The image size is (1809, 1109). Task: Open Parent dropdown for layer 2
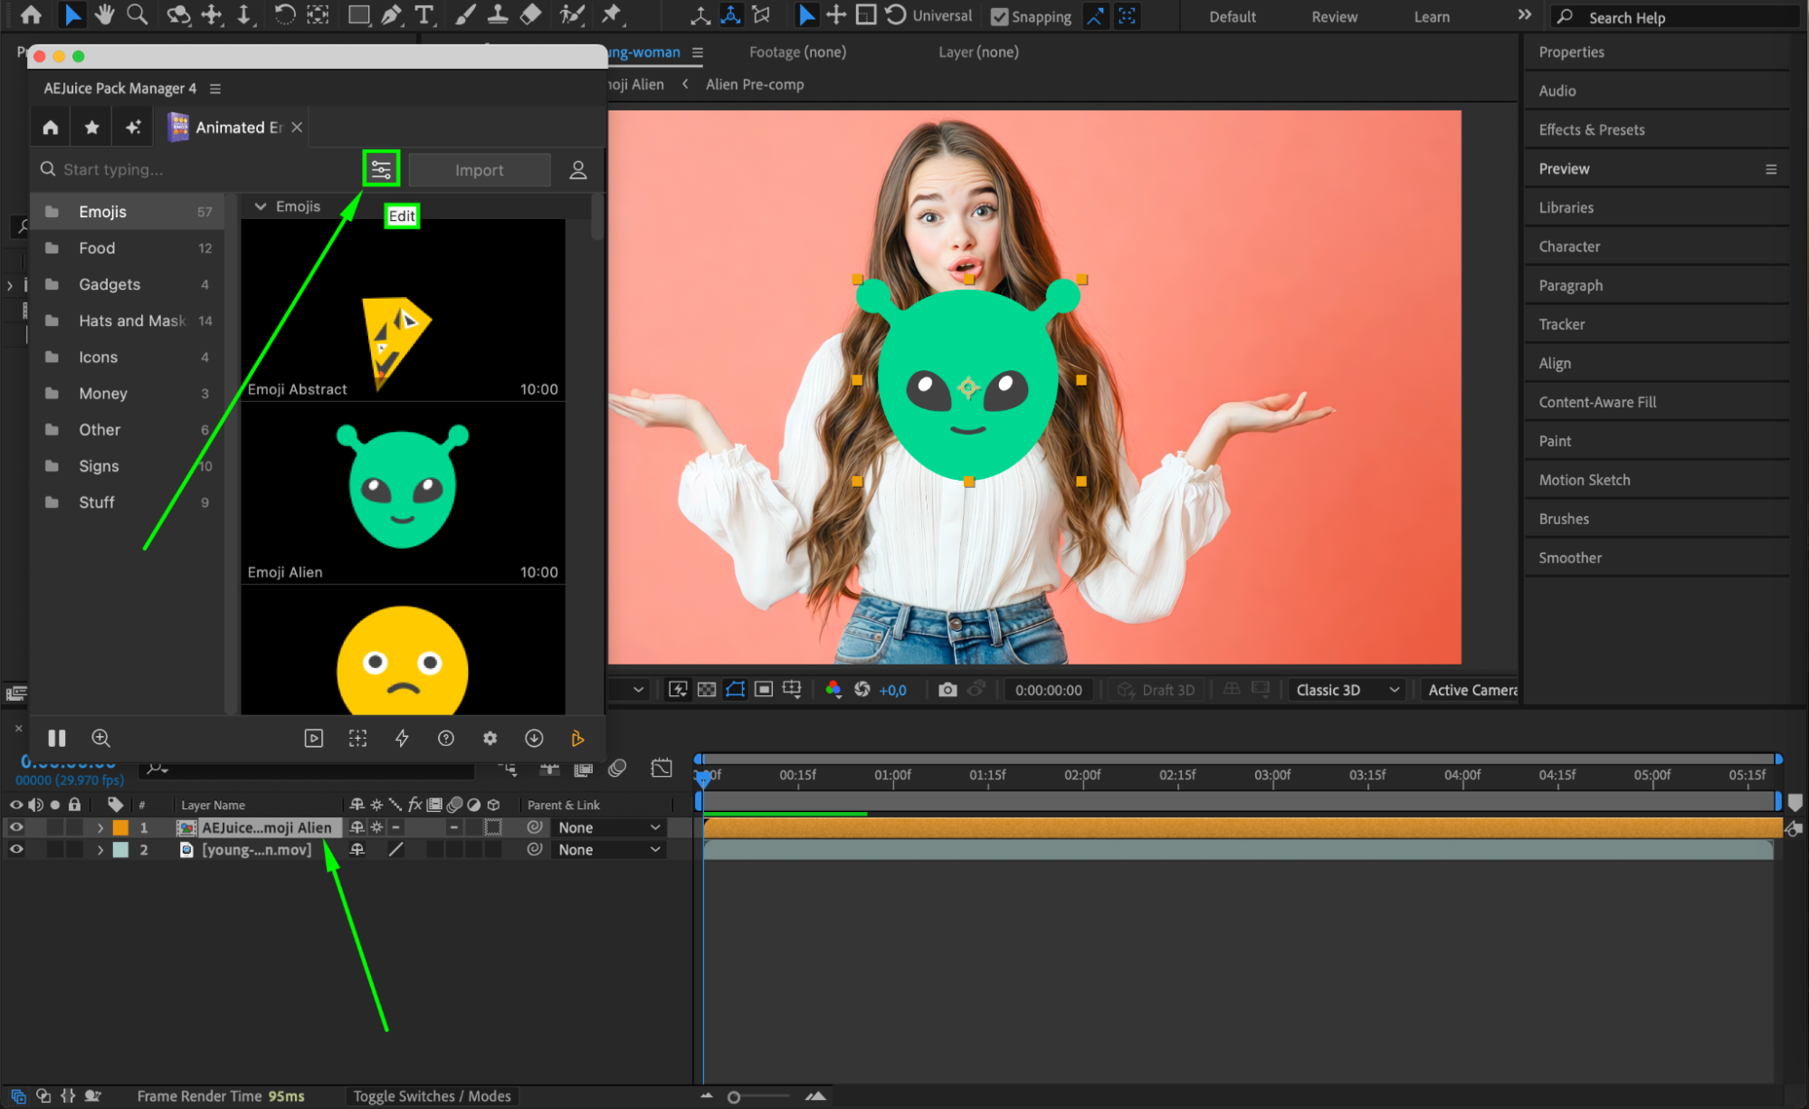(609, 849)
